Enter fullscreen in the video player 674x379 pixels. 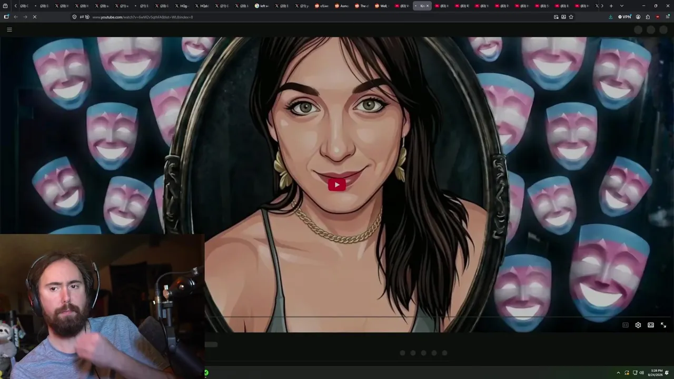[x=663, y=325]
